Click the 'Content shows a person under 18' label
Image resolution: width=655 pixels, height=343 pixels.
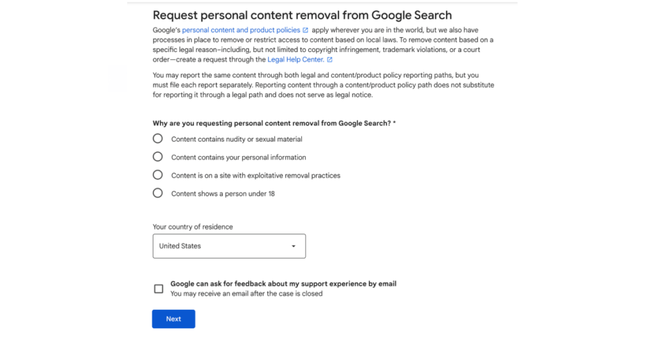223,194
